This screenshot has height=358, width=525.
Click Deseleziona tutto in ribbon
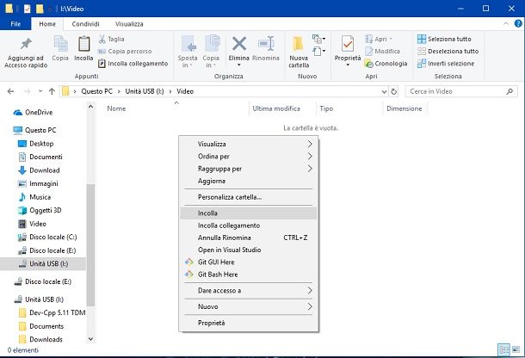[x=448, y=52]
